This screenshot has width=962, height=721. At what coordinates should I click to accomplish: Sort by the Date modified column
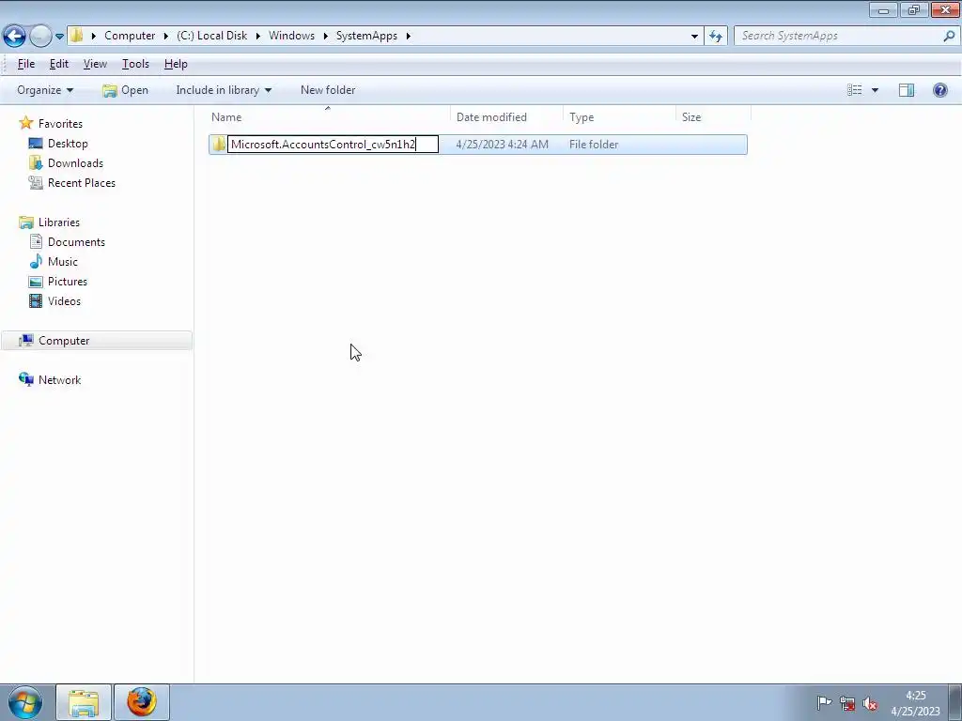(x=506, y=117)
